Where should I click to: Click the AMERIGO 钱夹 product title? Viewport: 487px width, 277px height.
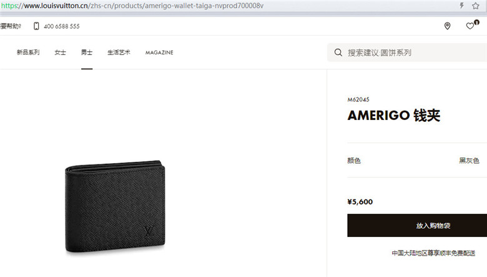394,115
